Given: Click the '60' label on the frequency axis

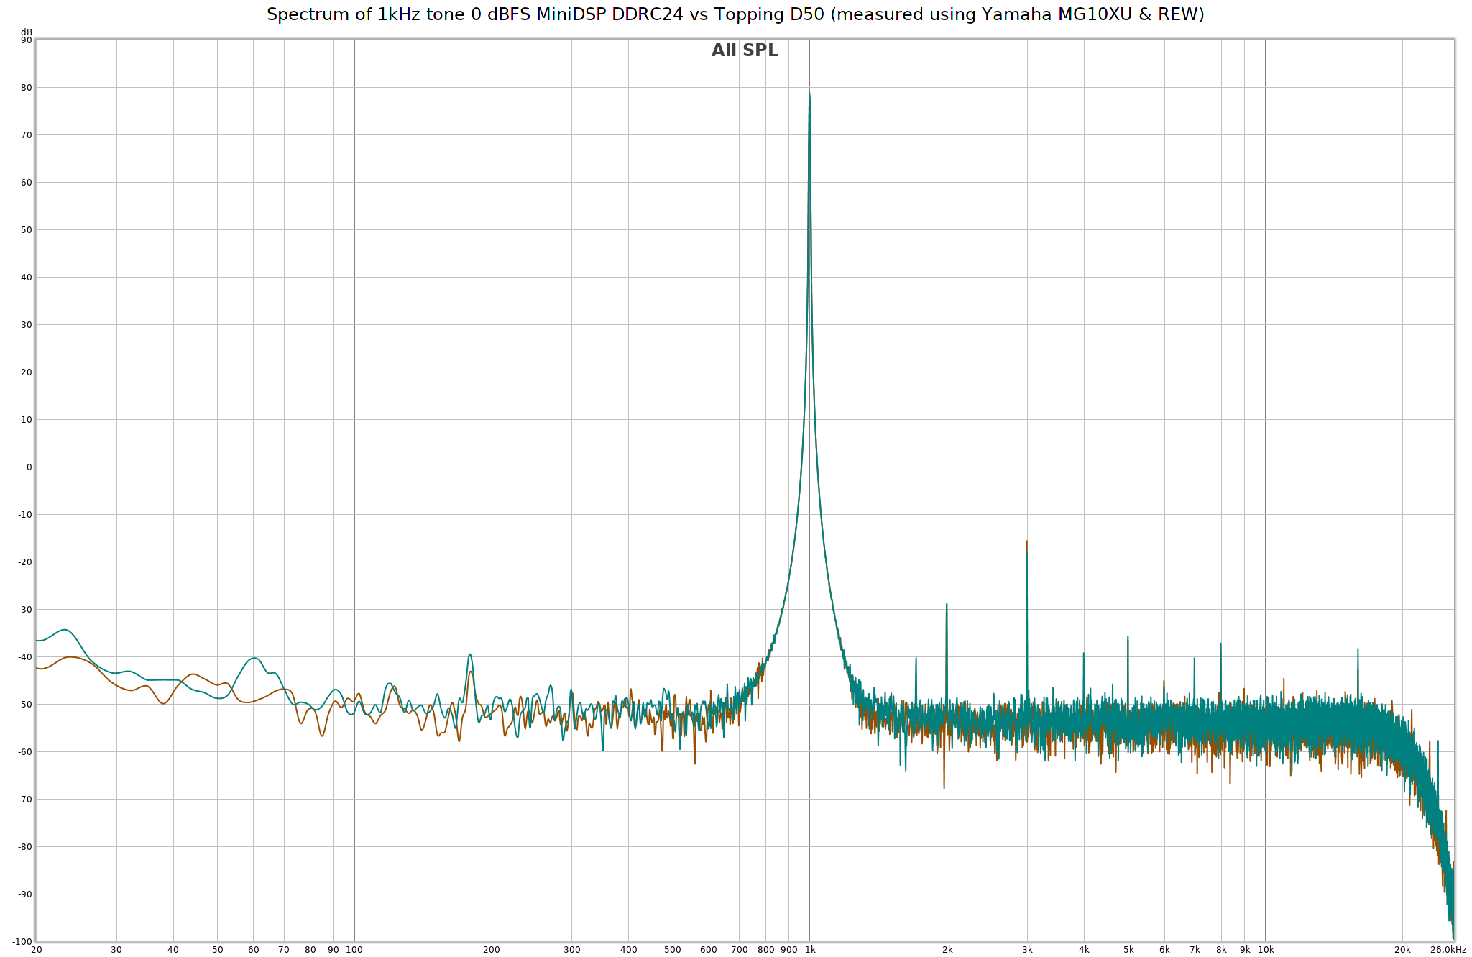Looking at the screenshot, I should 254,950.
